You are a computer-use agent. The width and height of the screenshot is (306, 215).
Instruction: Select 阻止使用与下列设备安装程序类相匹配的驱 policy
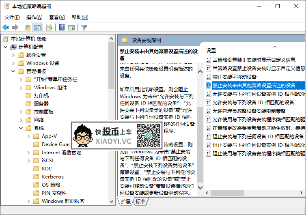pyautogui.click(x=255, y=154)
